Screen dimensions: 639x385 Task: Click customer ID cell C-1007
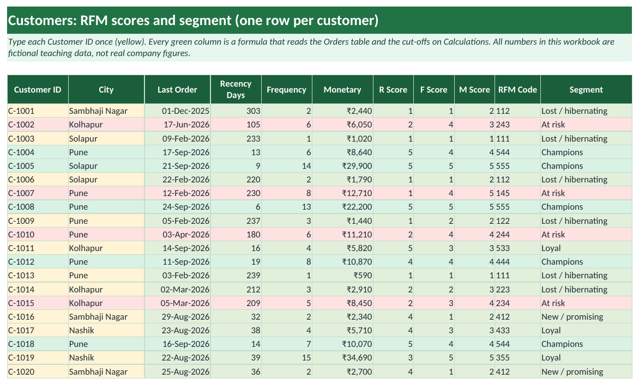tap(38, 193)
